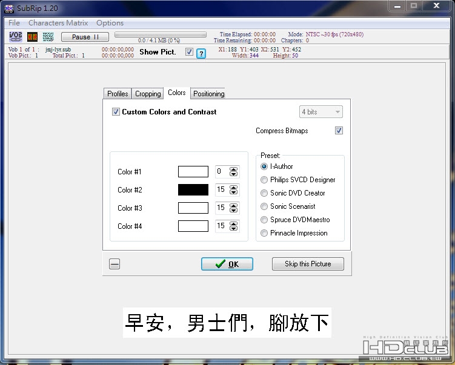Click the blue question mark help icon
The image size is (455, 365).
201,54
